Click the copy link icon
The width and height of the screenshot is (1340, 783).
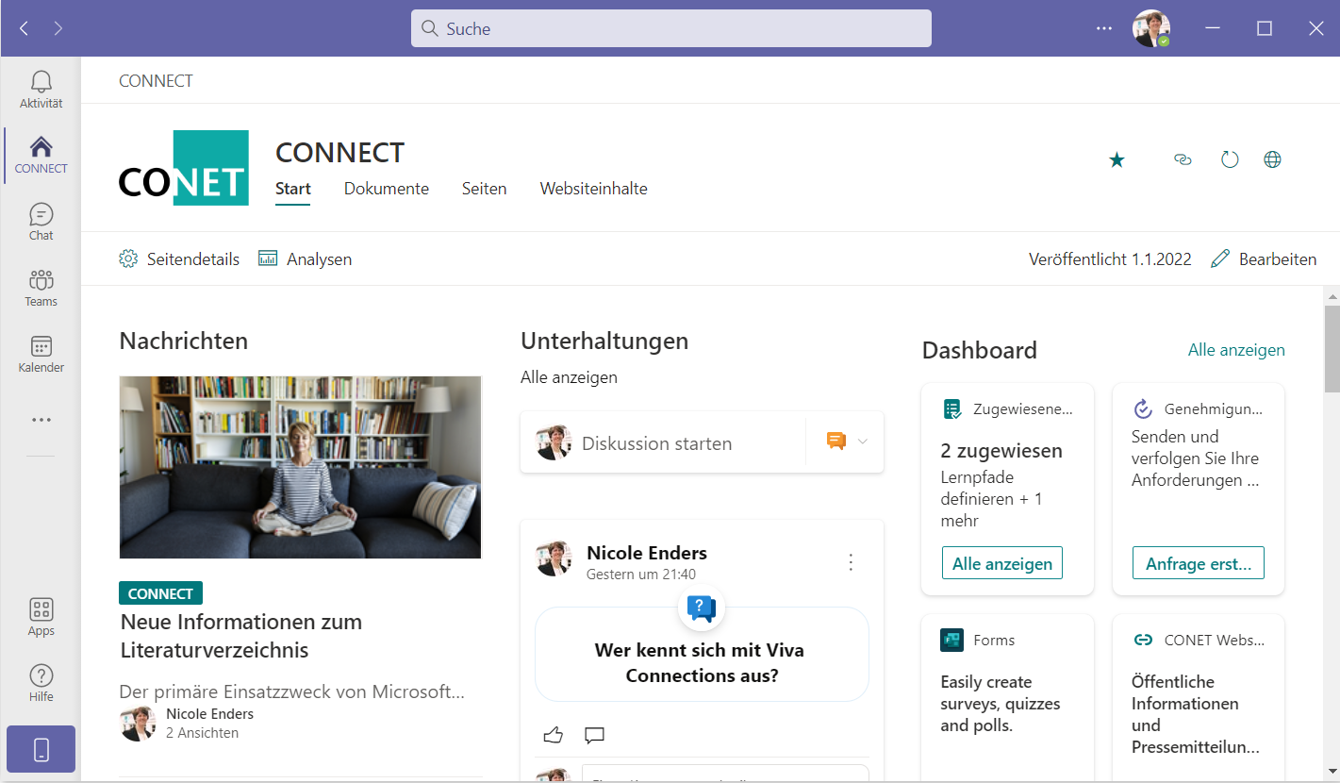click(1183, 159)
